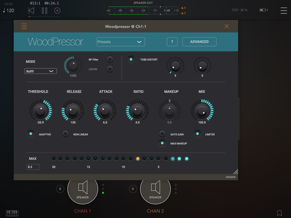Screen dimensions: 291x218
Task: Open the MODE dropdown set to sum
Action: coord(41,71)
